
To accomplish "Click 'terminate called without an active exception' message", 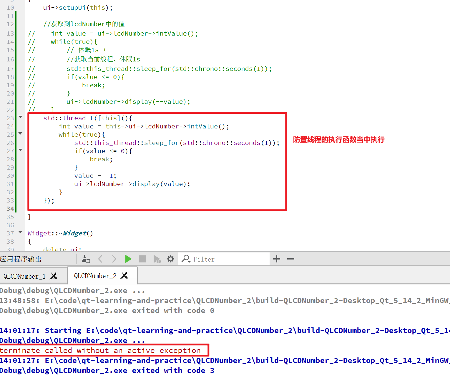I will click(x=100, y=350).
